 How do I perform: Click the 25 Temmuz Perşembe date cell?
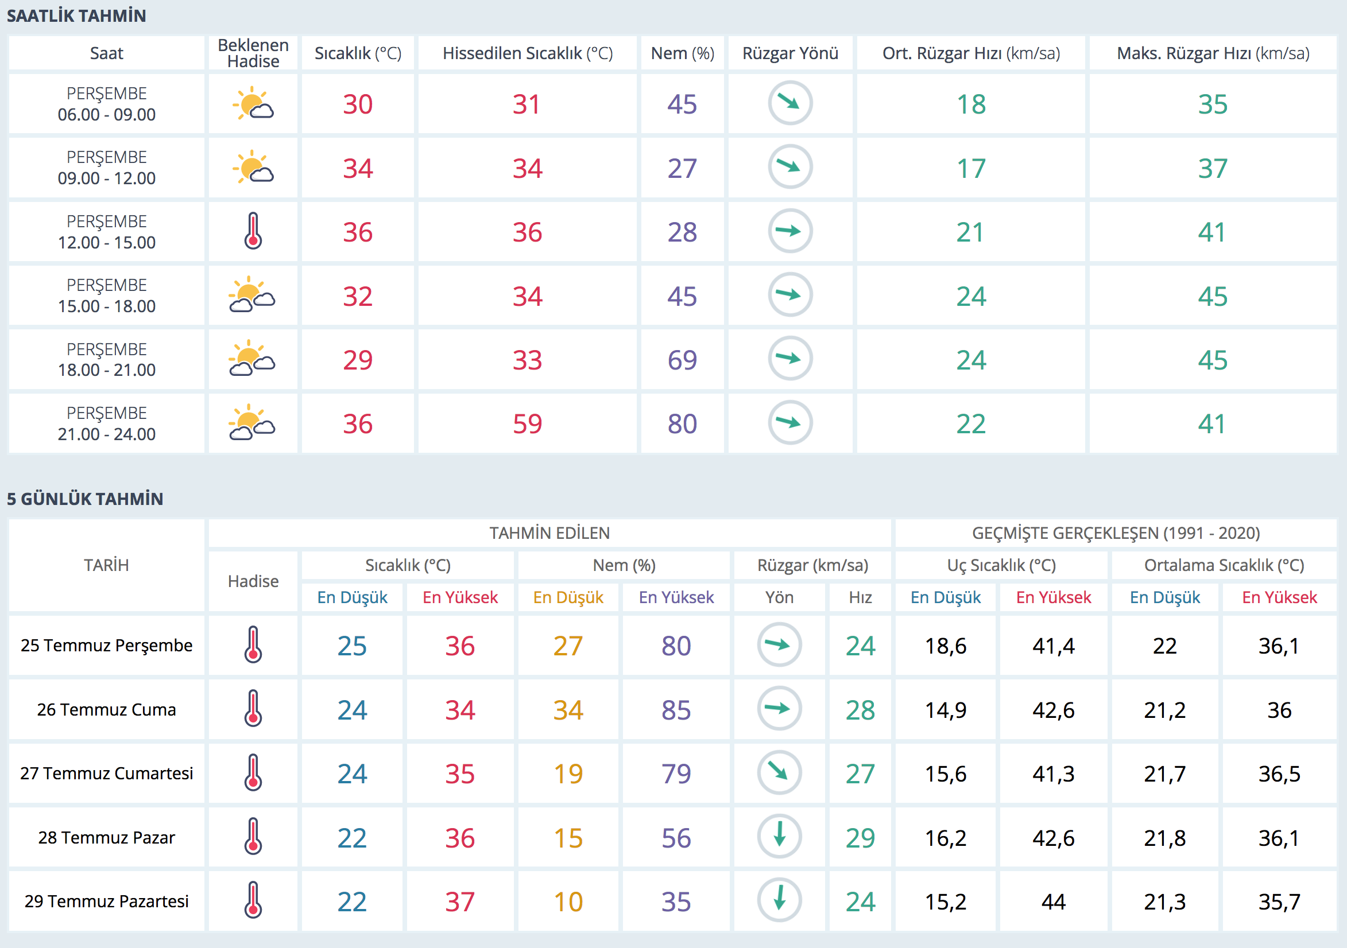(x=106, y=646)
